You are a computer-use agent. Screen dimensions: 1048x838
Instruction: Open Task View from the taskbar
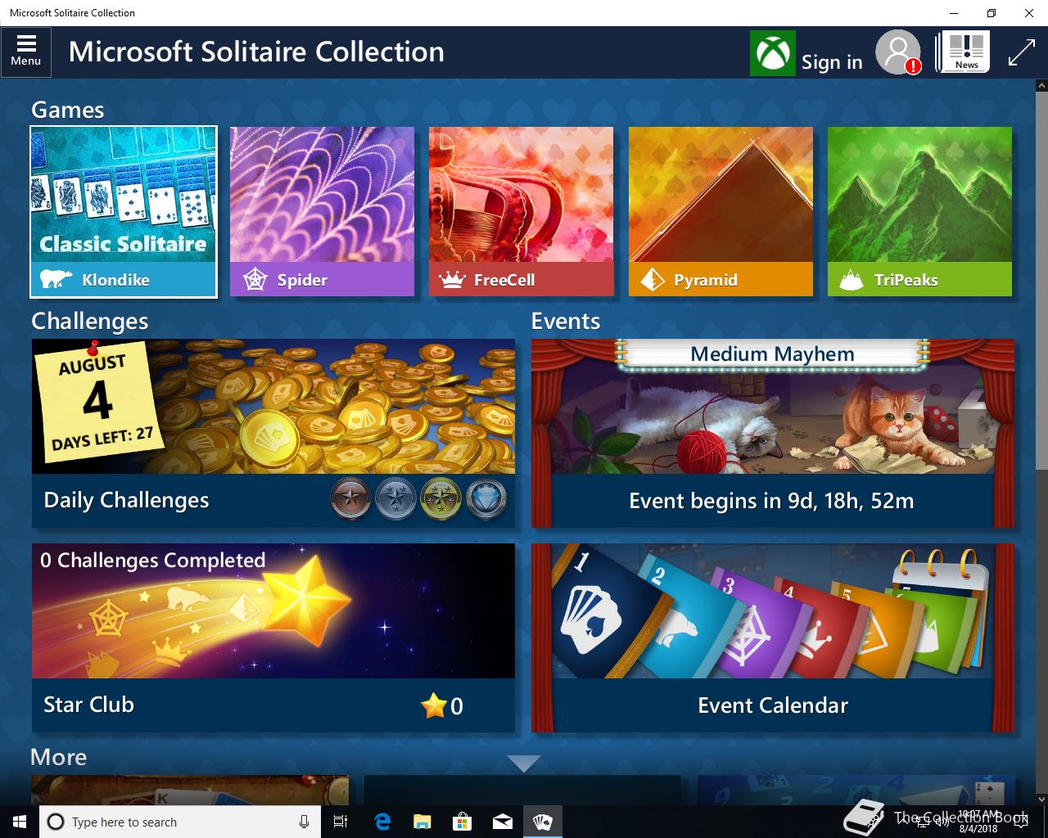pos(341,822)
